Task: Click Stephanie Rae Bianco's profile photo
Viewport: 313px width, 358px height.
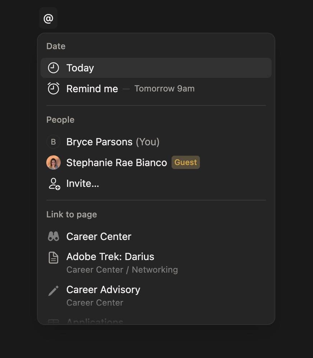Action: (53, 162)
